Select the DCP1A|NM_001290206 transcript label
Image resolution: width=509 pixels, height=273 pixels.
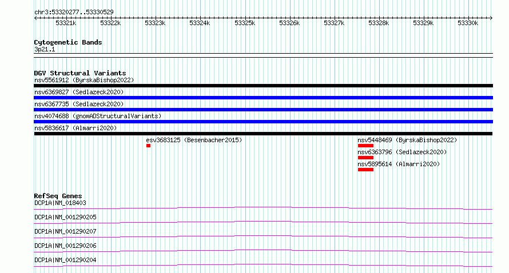66,246
